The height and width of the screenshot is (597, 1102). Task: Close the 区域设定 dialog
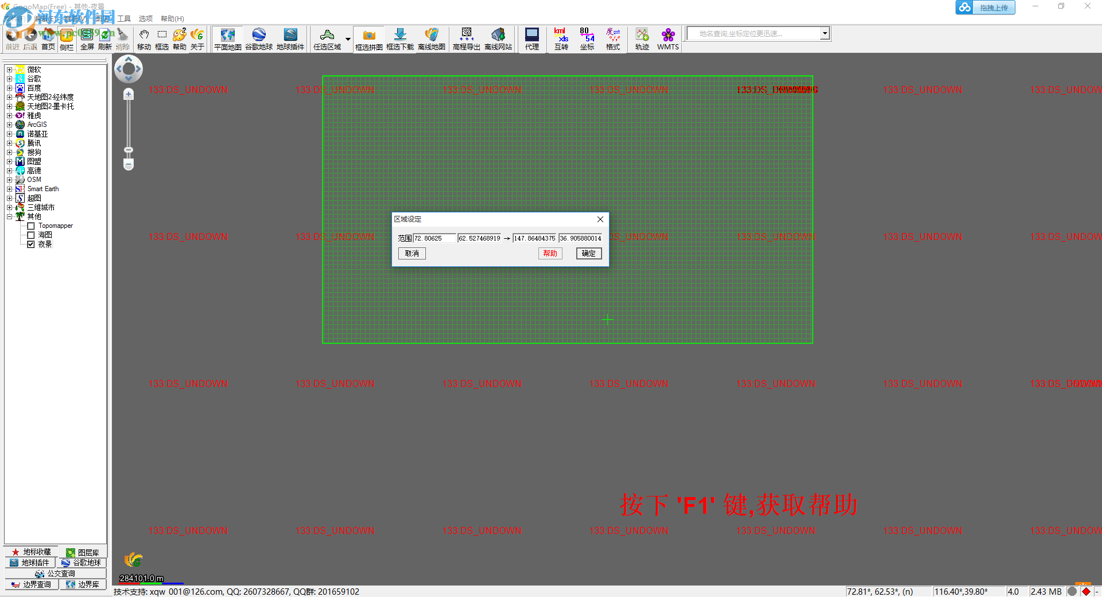point(600,219)
